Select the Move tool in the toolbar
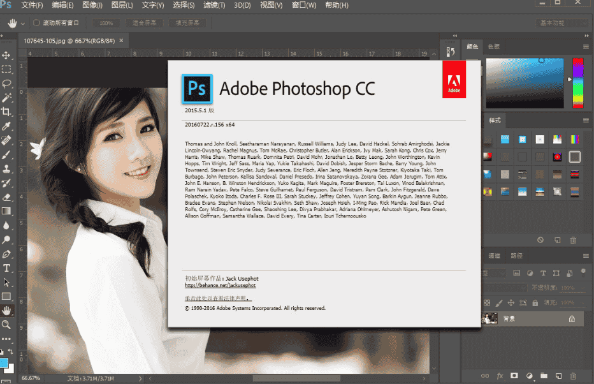The image size is (594, 384). click(x=7, y=55)
